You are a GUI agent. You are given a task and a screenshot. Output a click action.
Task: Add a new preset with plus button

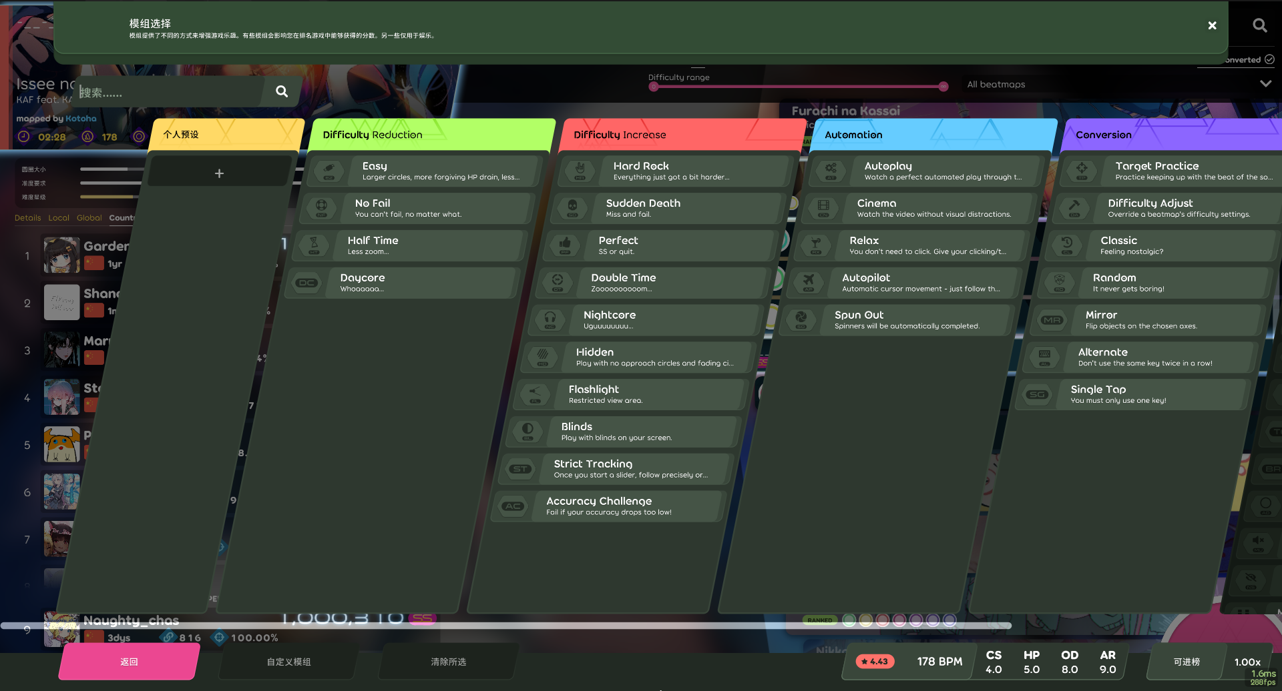(219, 173)
